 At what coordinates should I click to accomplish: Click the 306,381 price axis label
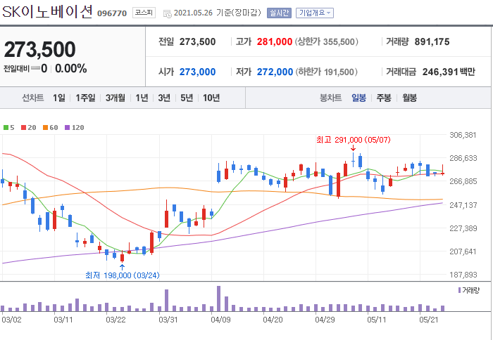(x=463, y=135)
